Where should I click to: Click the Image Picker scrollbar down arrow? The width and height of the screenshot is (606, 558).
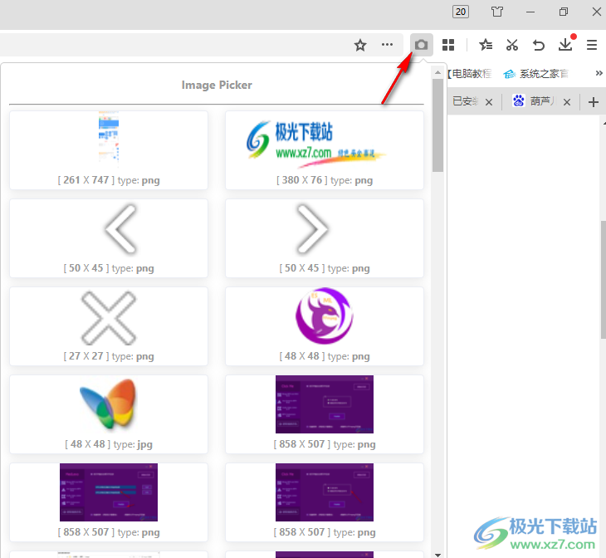pyautogui.click(x=437, y=555)
